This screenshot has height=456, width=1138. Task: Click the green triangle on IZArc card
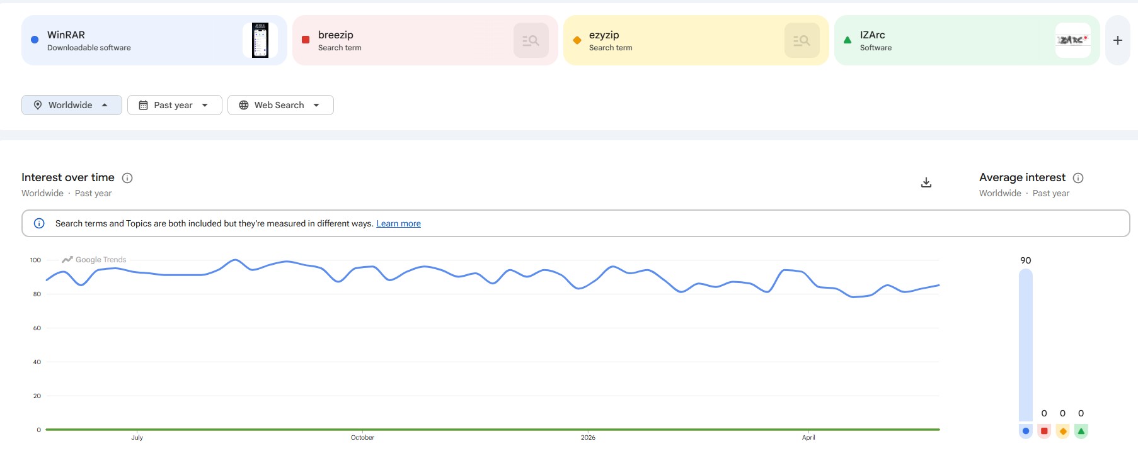click(x=848, y=40)
